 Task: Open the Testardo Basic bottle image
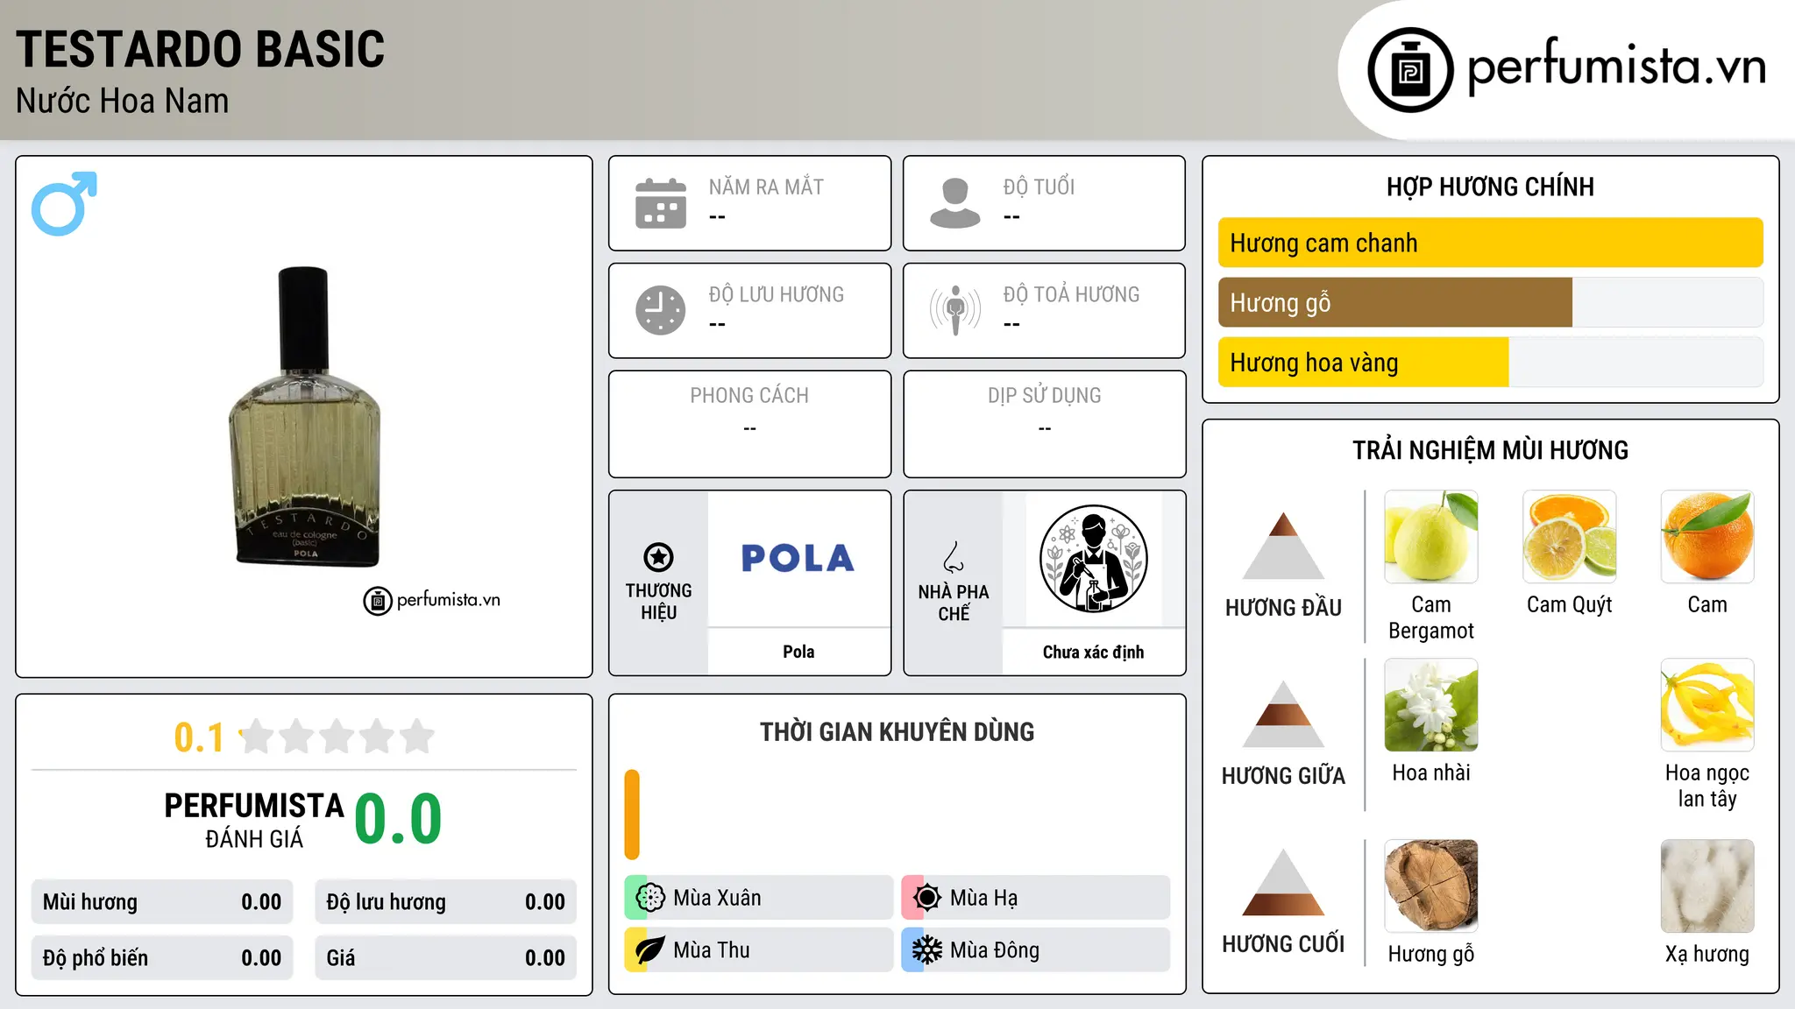[x=304, y=417]
